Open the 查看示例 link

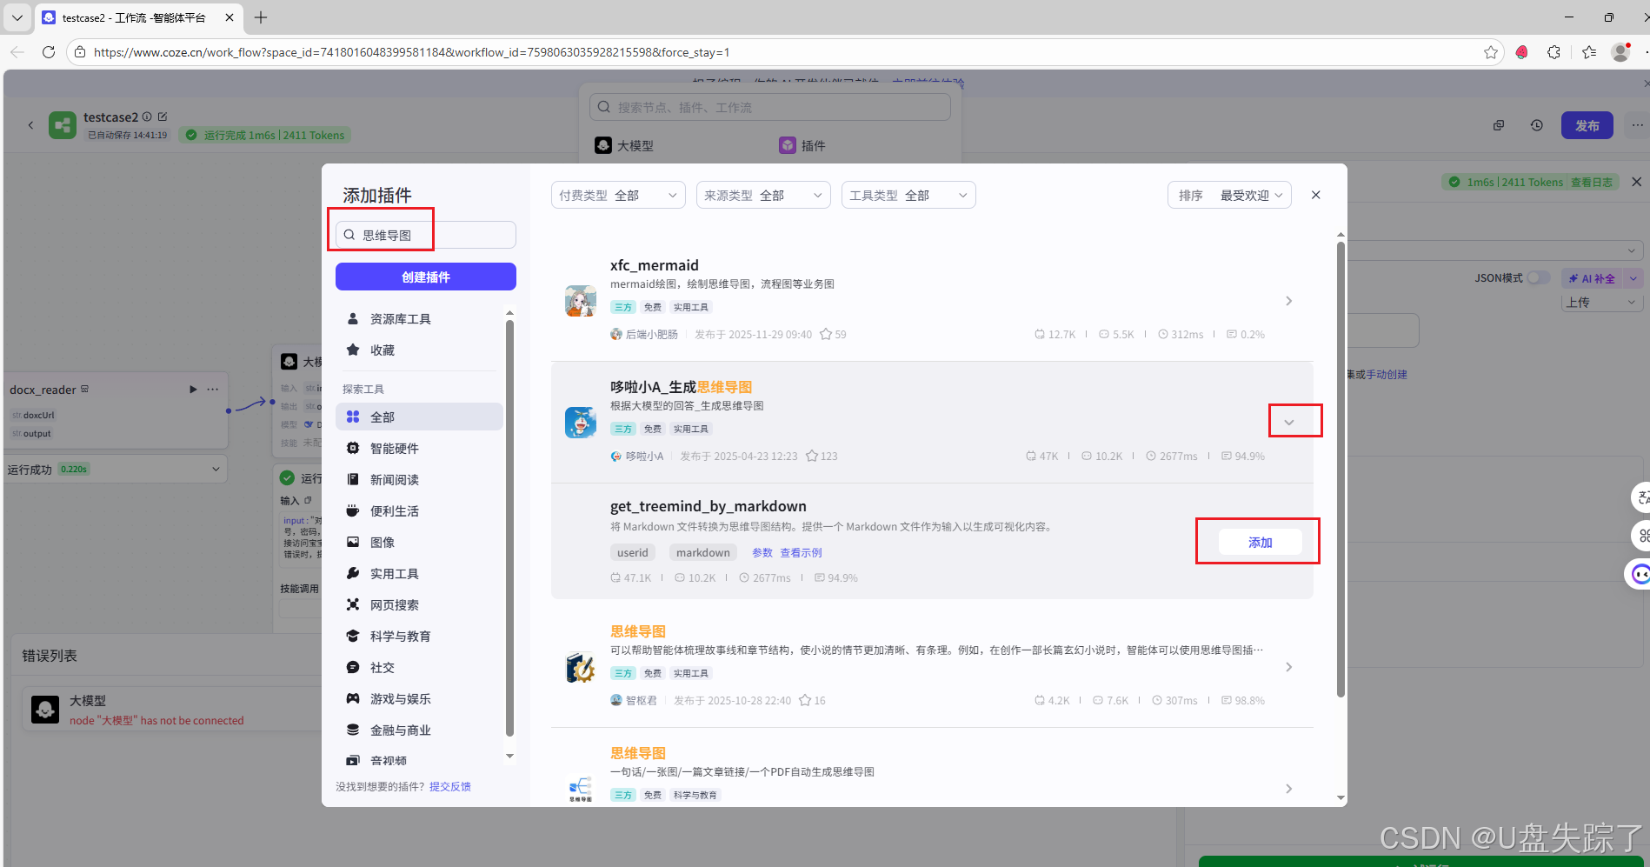click(x=801, y=553)
